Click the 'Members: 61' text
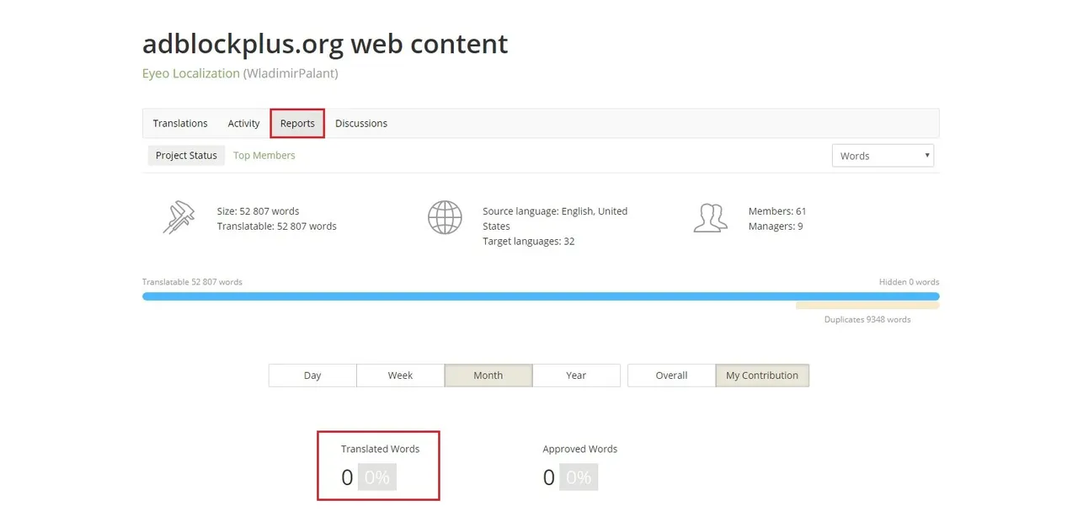This screenshot has height=522, width=1078. coord(777,211)
